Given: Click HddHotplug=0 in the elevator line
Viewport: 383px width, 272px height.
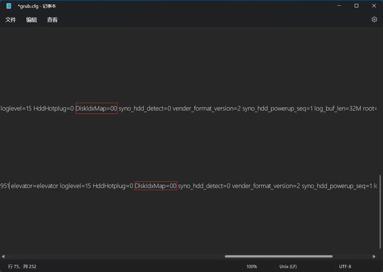Looking at the screenshot, I should pyautogui.click(x=113, y=186).
